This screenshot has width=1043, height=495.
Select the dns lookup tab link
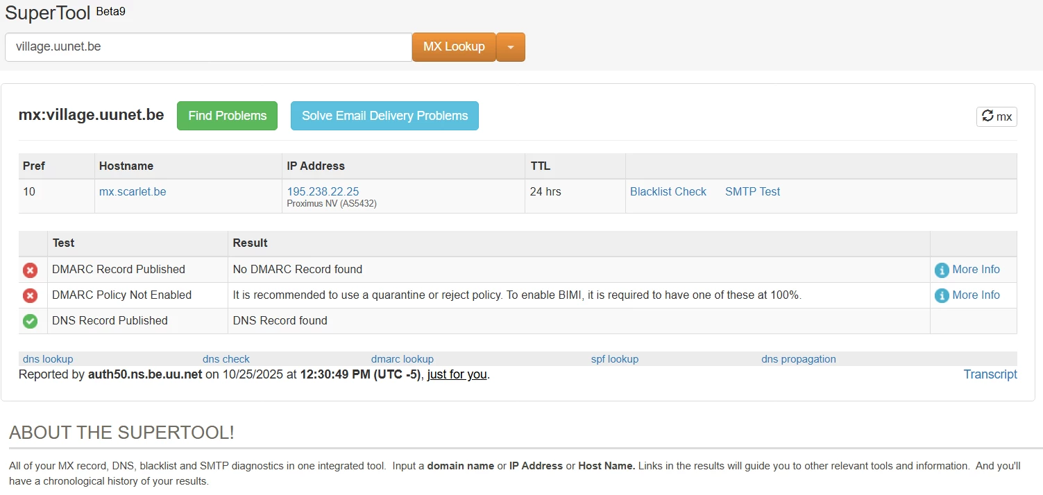pos(48,359)
